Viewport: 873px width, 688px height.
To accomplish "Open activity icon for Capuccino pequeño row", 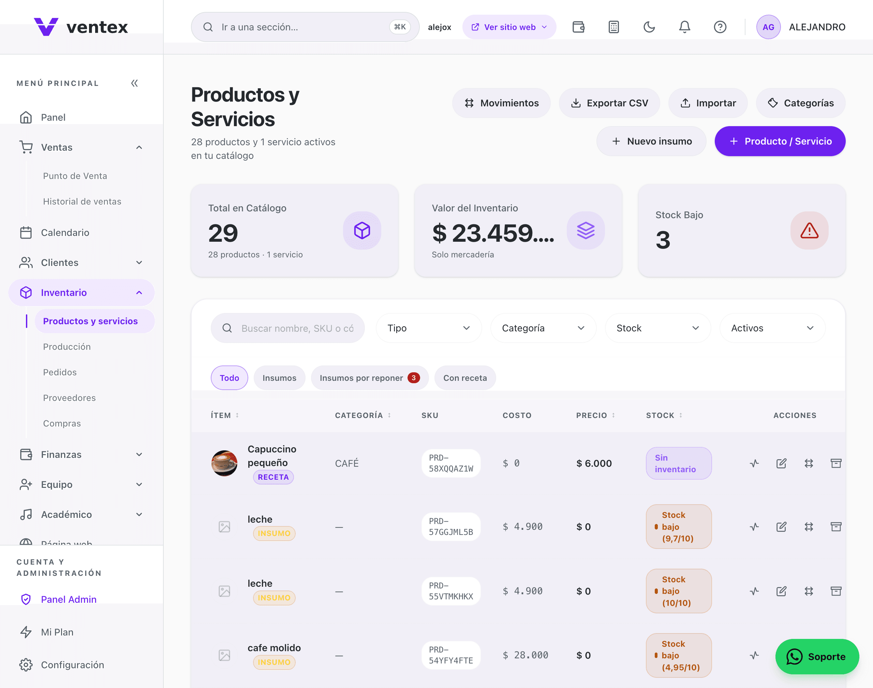I will pos(754,463).
